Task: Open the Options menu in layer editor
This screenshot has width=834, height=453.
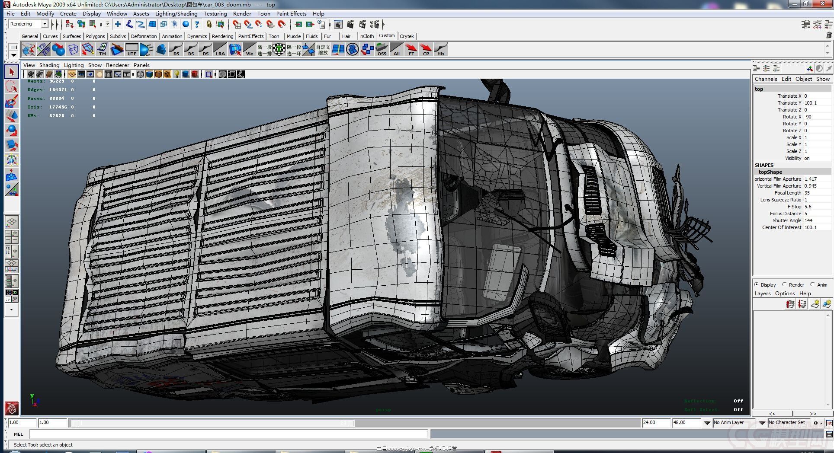Action: tap(785, 293)
